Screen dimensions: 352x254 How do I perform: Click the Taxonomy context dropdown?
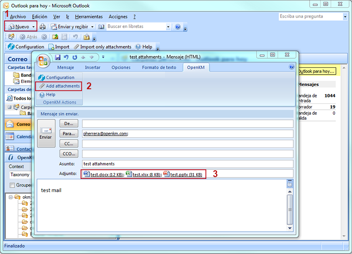pyautogui.click(x=20, y=175)
